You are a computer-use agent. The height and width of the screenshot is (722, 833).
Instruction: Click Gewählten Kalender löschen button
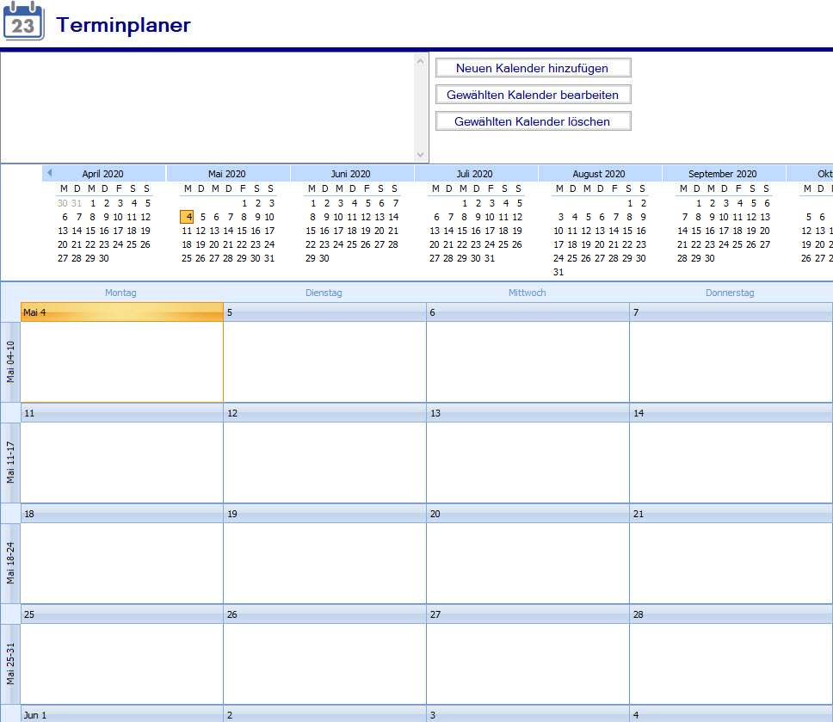tap(533, 121)
